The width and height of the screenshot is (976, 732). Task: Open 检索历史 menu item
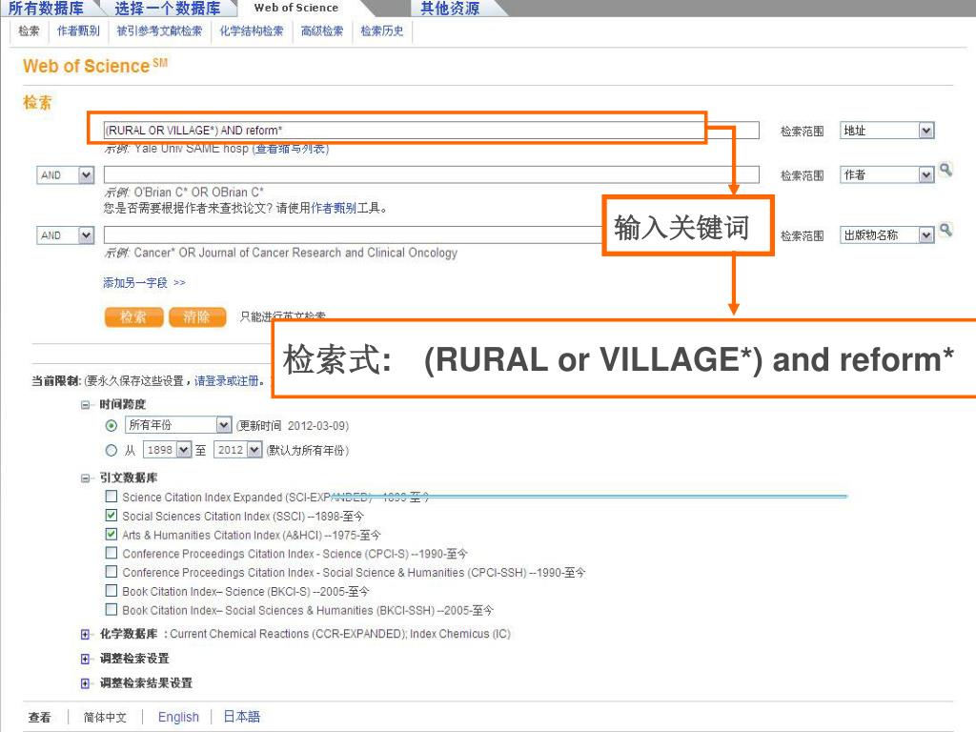tap(381, 30)
